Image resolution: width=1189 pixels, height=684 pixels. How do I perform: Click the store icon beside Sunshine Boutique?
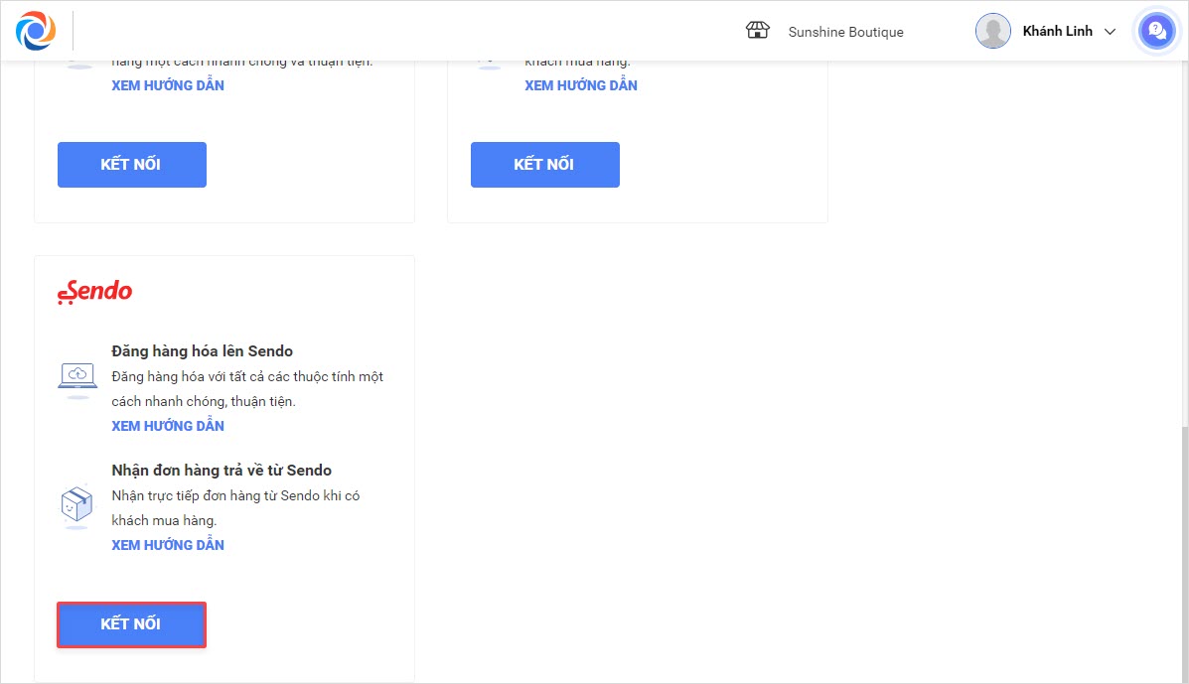(758, 31)
